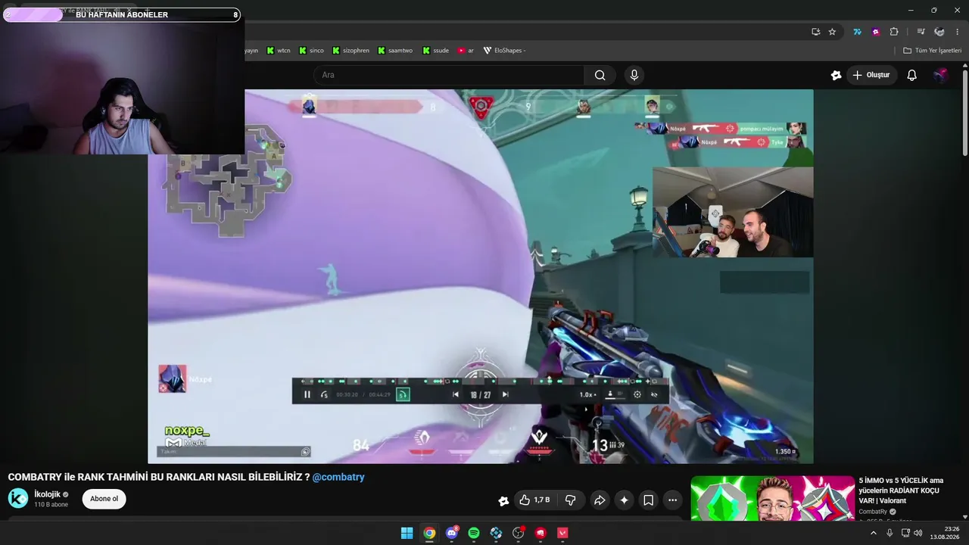969x545 pixels.
Task: Open the three-dot more actions menu under the video
Action: 672,500
